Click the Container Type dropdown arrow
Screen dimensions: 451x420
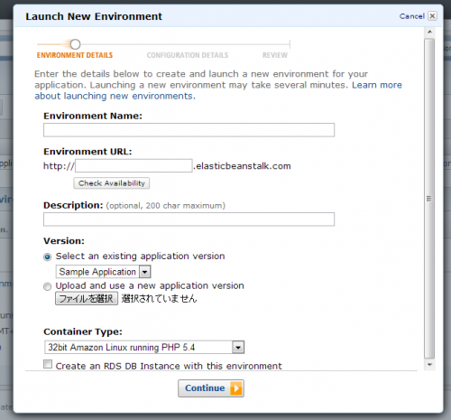pyautogui.click(x=238, y=348)
